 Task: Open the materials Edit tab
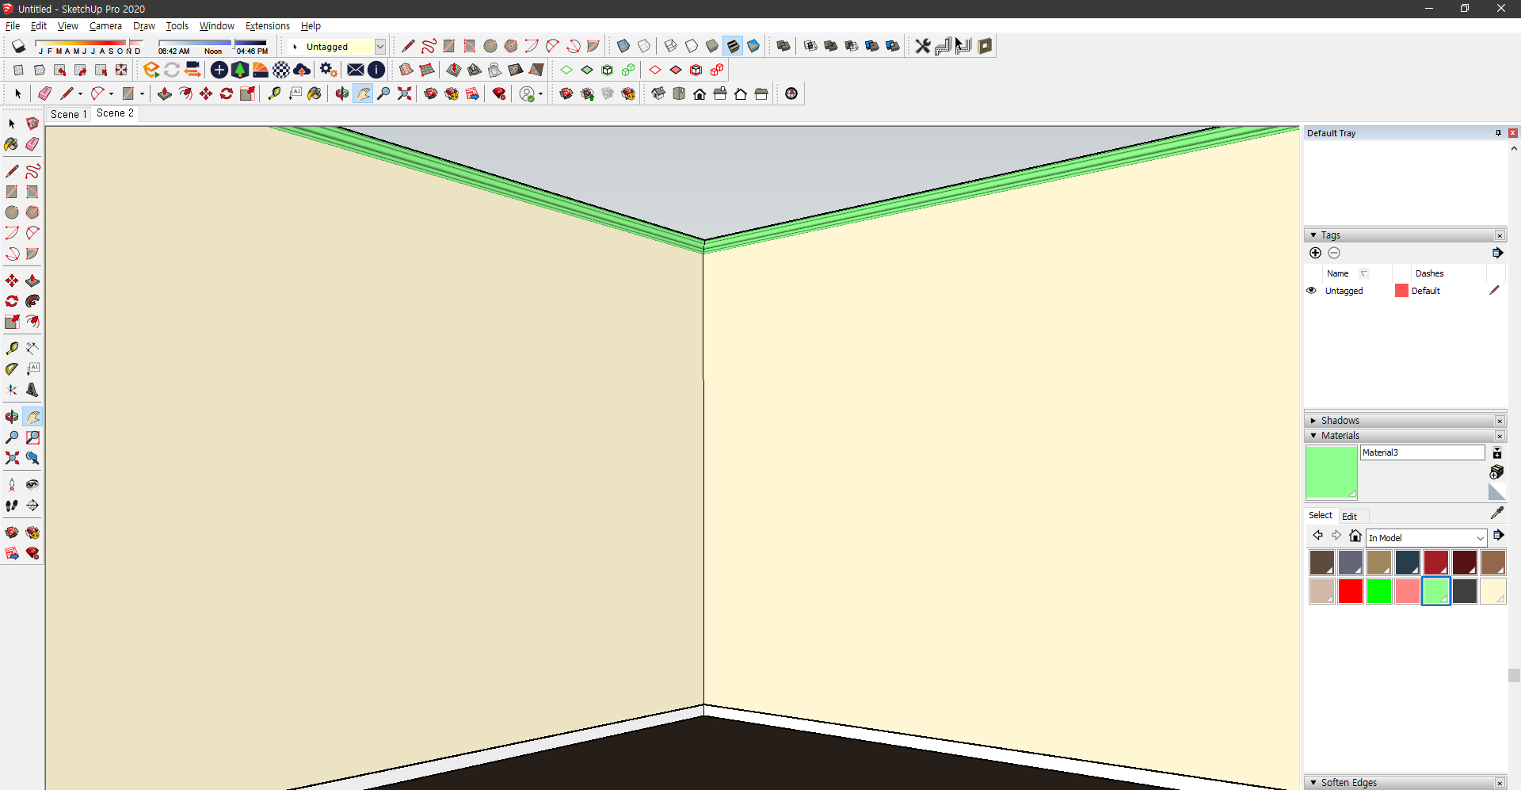1349,516
